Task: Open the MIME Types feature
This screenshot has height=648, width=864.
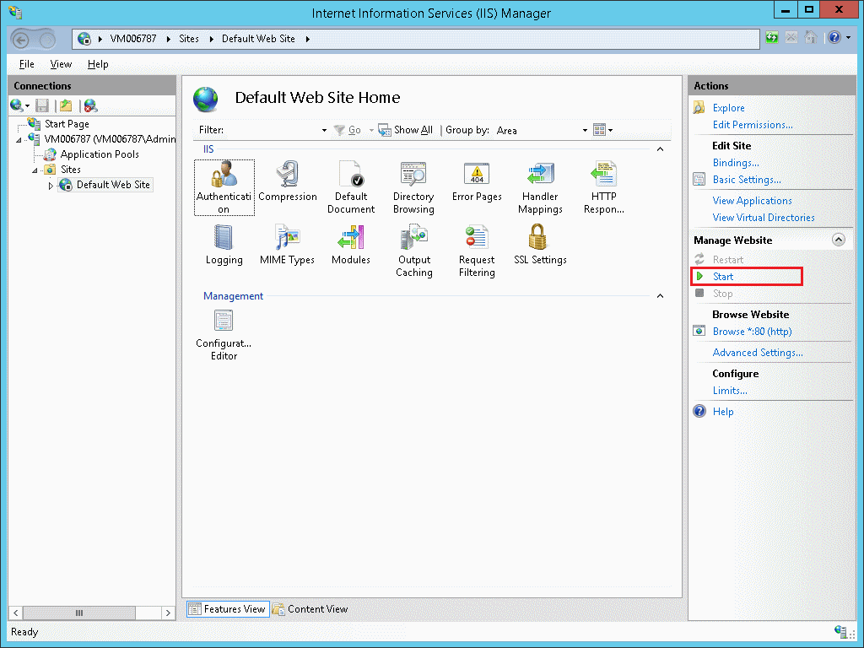Action: click(x=288, y=239)
